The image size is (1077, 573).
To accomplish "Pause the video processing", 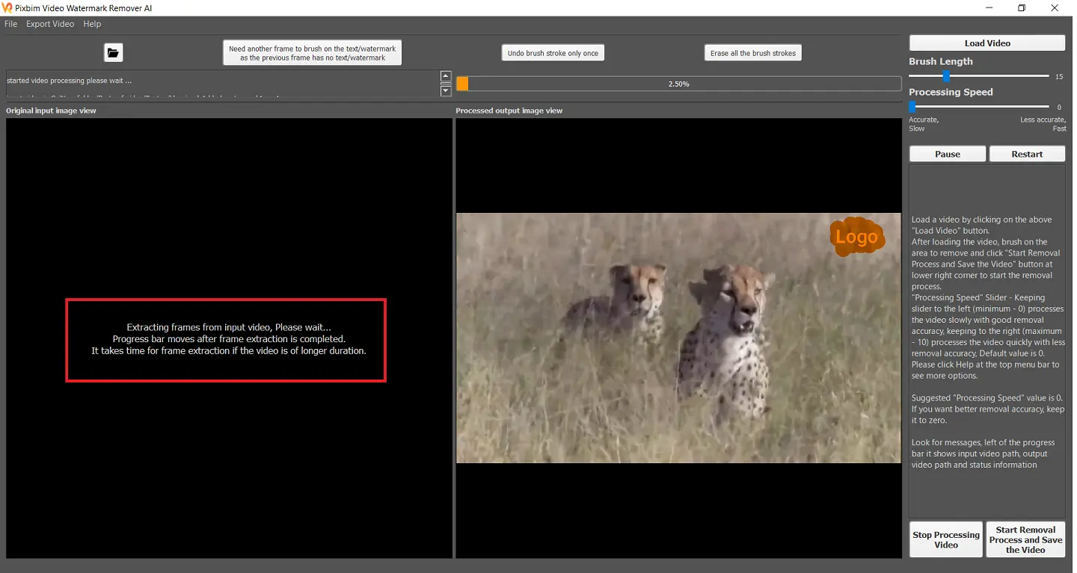I will click(948, 154).
